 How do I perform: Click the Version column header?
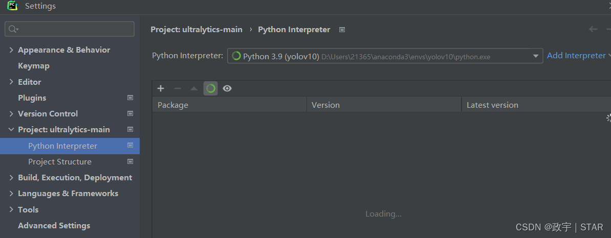click(384, 105)
